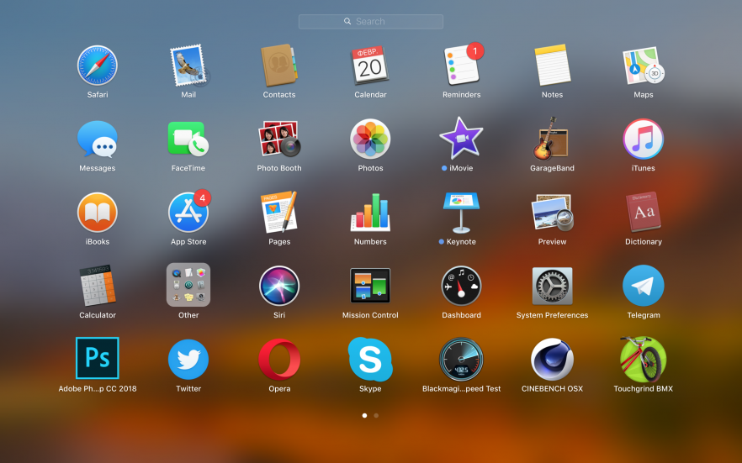Image resolution: width=742 pixels, height=463 pixels.
Task: Click the Launchpad Search field
Action: tap(371, 21)
